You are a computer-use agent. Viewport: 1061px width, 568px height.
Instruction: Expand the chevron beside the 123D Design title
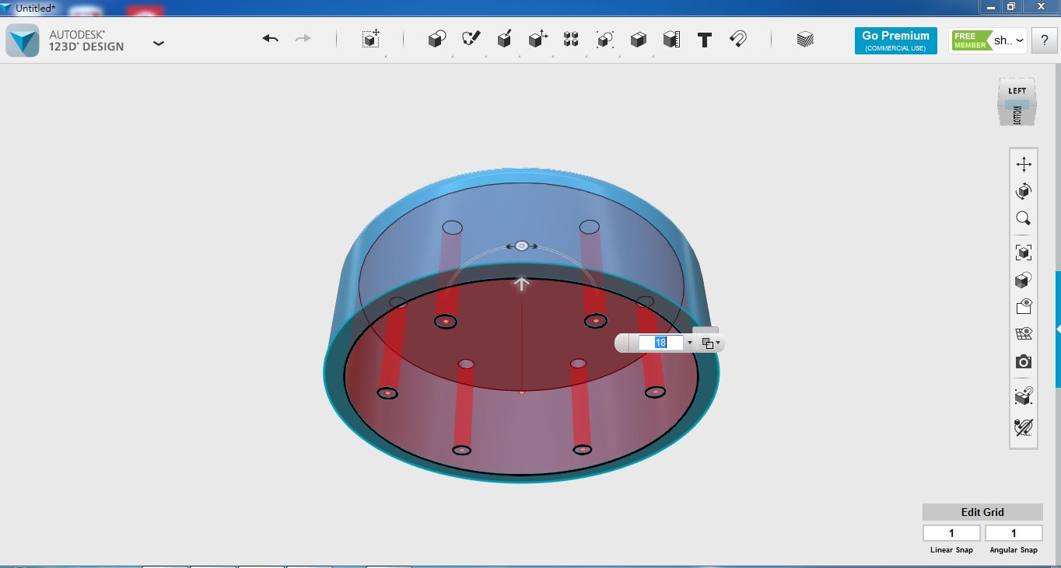[x=159, y=44]
